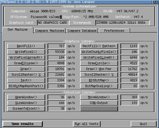Start the BltBitMap() test
The image size is (159, 128).
(99, 80)
